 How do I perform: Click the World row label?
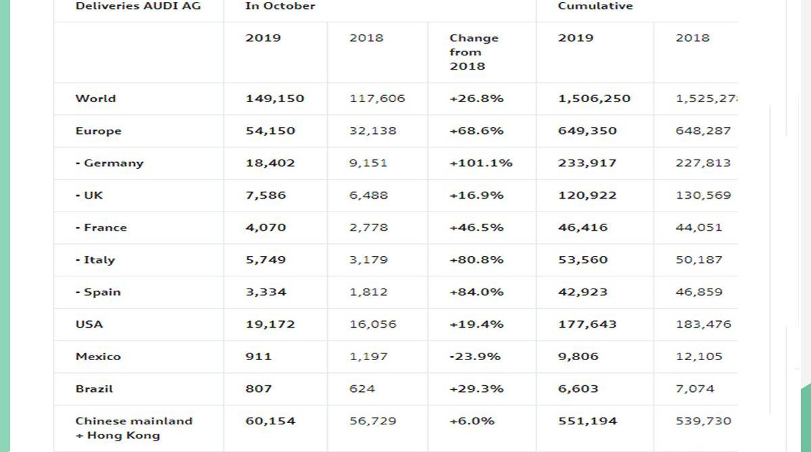(95, 99)
